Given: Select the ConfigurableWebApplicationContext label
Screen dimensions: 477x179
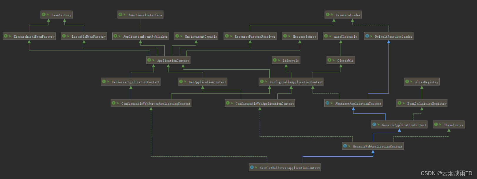Looking at the screenshot, I should pyautogui.click(x=265, y=103).
